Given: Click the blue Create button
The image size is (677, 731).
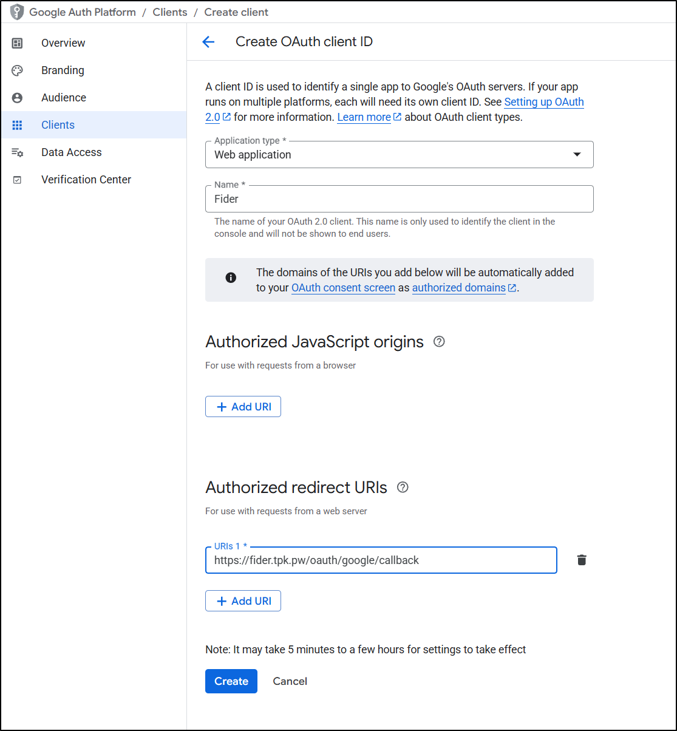Looking at the screenshot, I should point(231,681).
